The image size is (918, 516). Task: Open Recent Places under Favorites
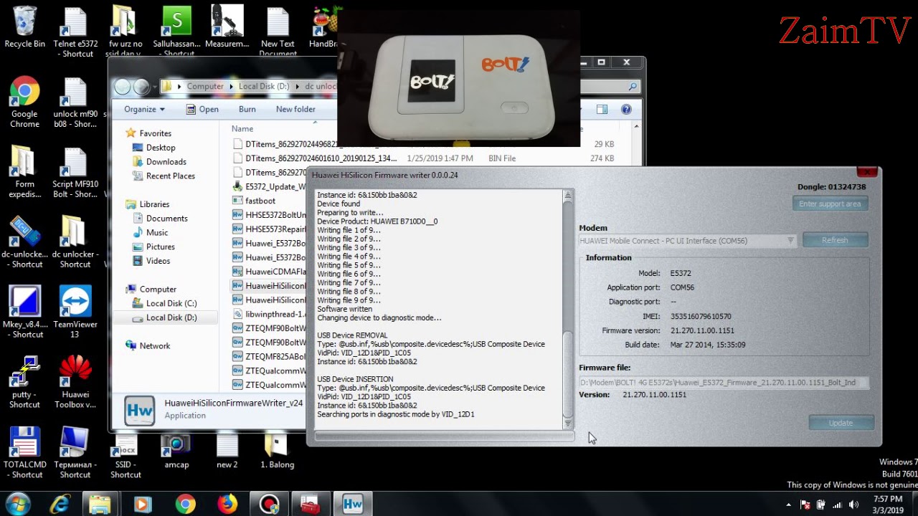170,176
